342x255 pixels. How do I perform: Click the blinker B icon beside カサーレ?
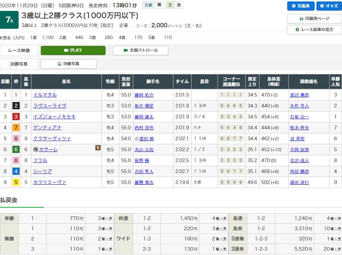click(x=97, y=148)
